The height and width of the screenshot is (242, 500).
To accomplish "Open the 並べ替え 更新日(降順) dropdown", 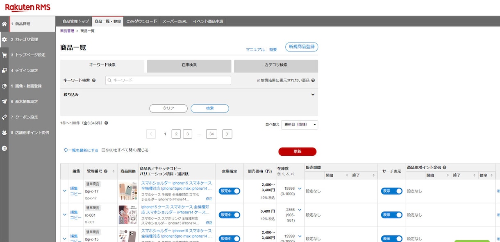I will click(x=300, y=125).
